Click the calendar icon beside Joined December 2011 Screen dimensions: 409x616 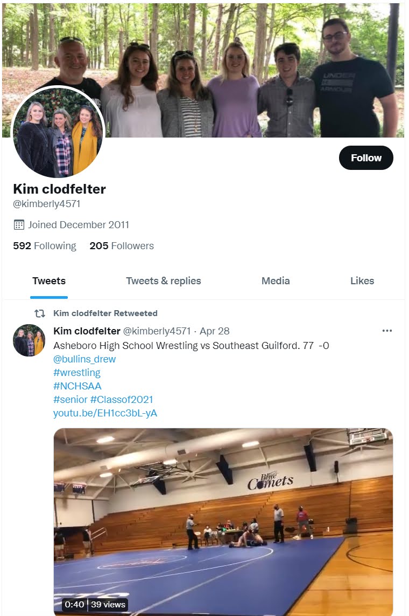[19, 225]
